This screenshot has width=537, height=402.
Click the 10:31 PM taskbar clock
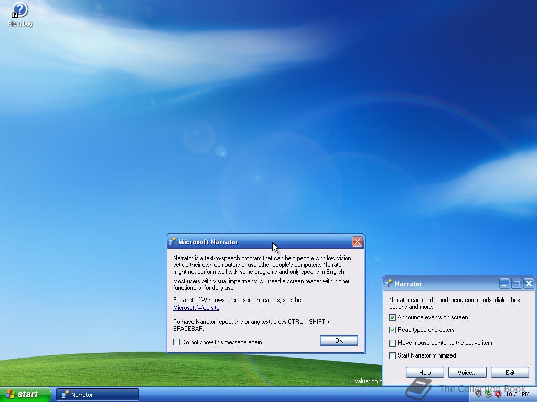[x=518, y=394]
